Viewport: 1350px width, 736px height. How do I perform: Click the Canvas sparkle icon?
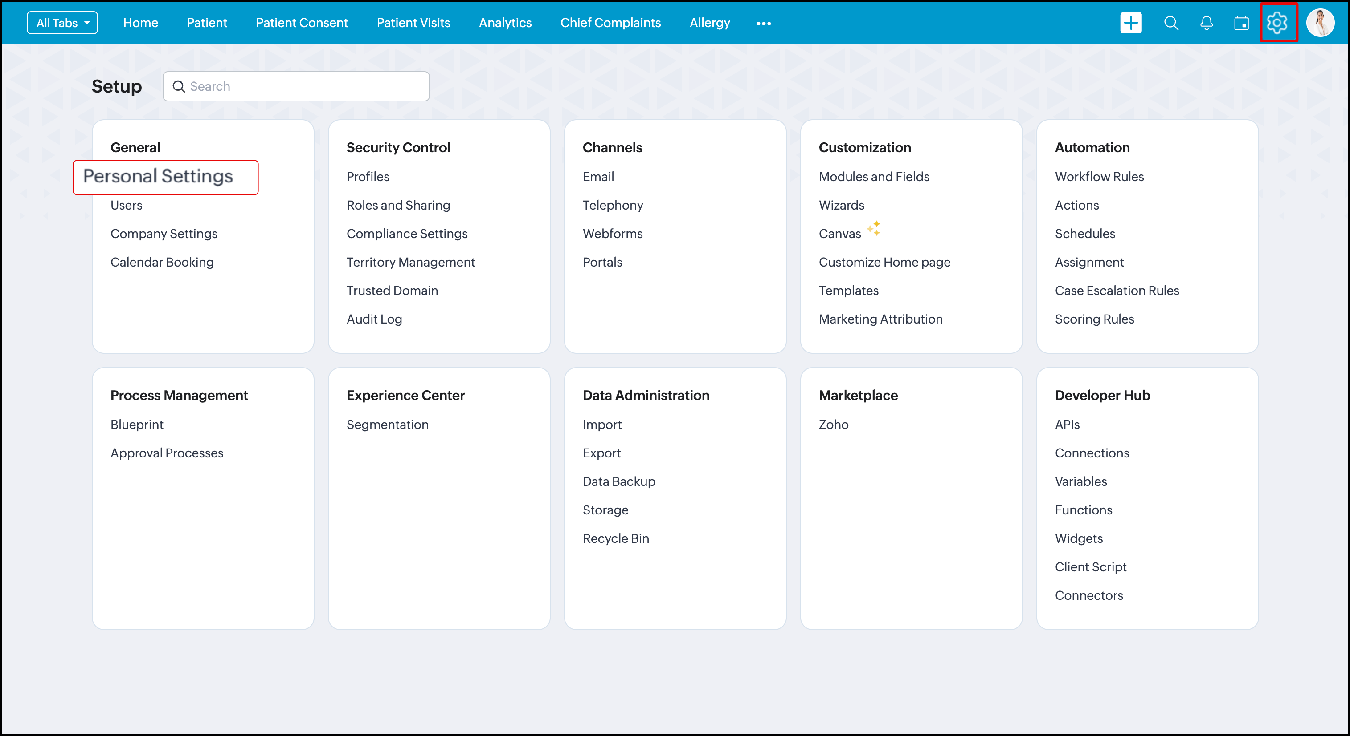pyautogui.click(x=874, y=228)
